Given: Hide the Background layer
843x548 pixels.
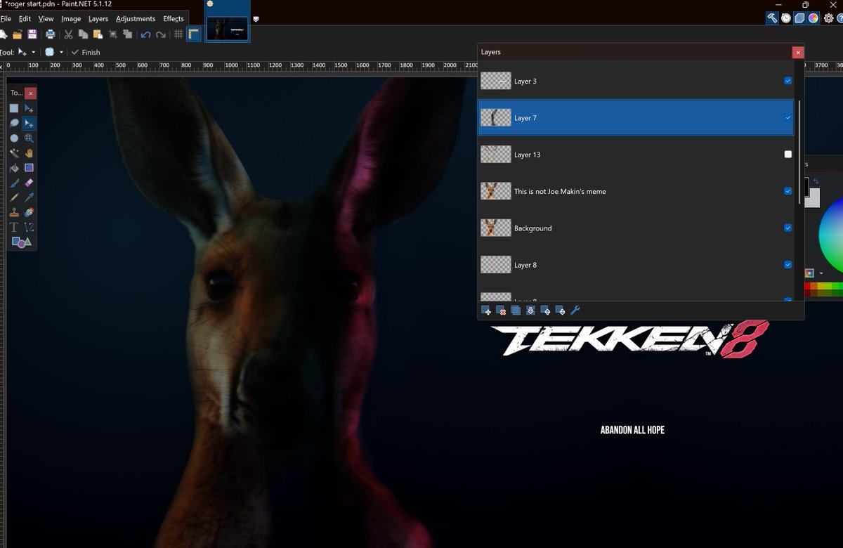Looking at the screenshot, I should click(x=788, y=228).
